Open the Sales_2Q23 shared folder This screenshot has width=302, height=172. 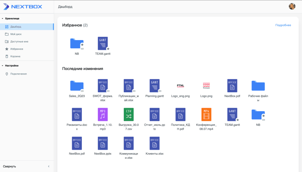(77, 86)
